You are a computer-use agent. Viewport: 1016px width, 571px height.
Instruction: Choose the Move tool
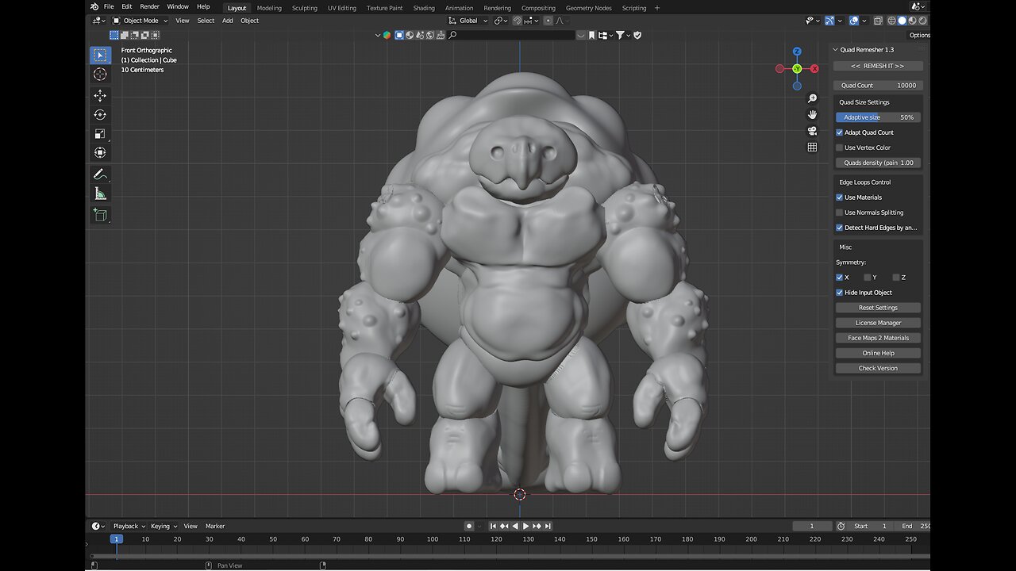[100, 95]
